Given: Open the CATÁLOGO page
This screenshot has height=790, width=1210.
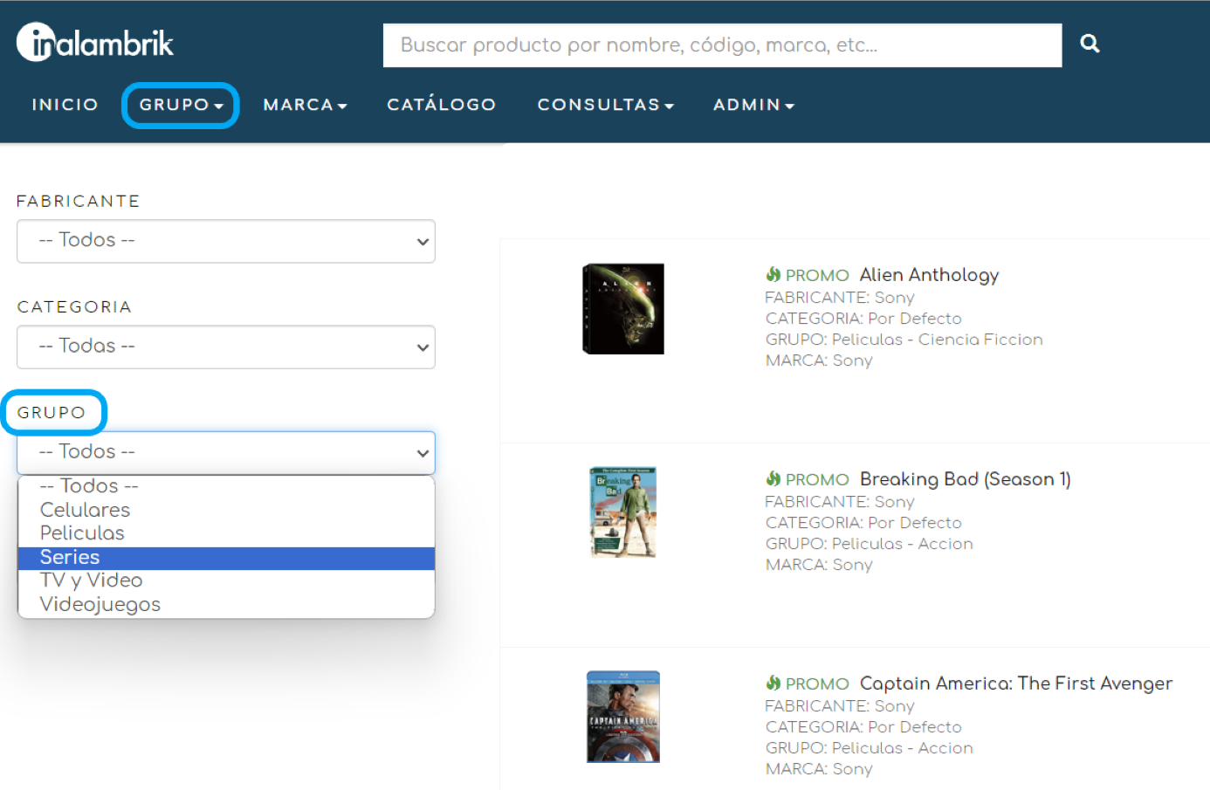Looking at the screenshot, I should tap(442, 105).
